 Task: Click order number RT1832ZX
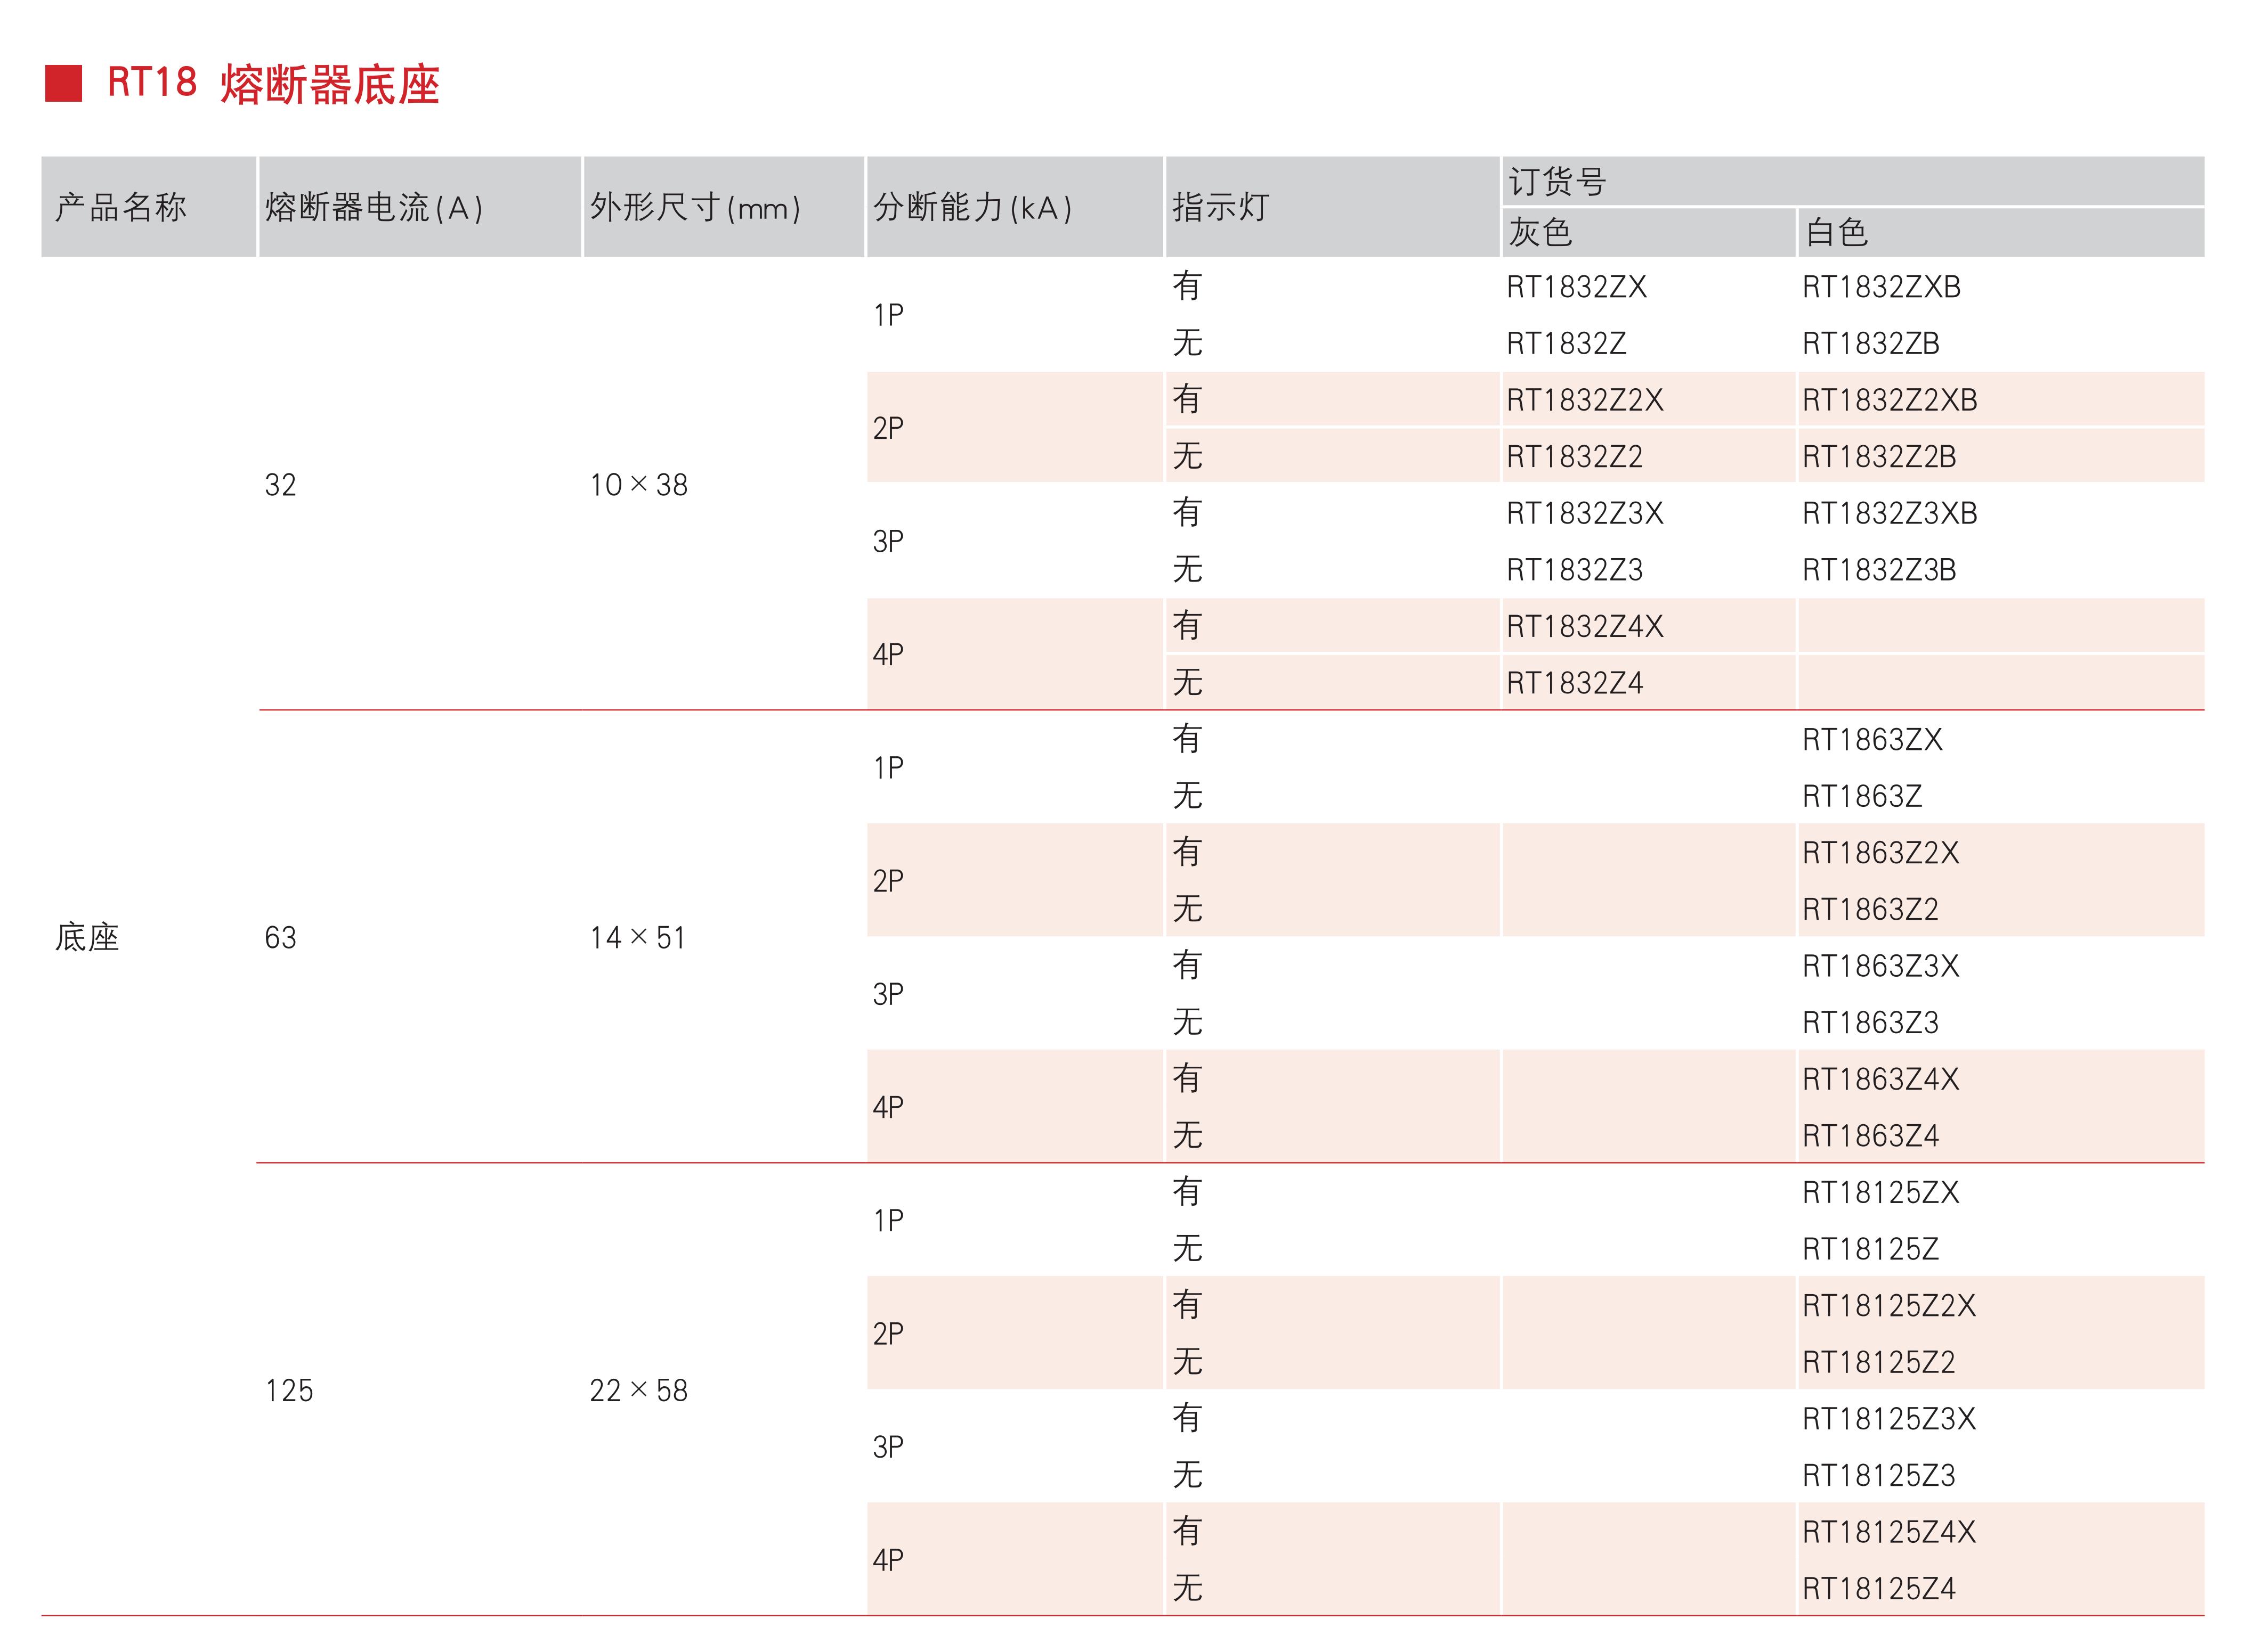[x=1576, y=287]
